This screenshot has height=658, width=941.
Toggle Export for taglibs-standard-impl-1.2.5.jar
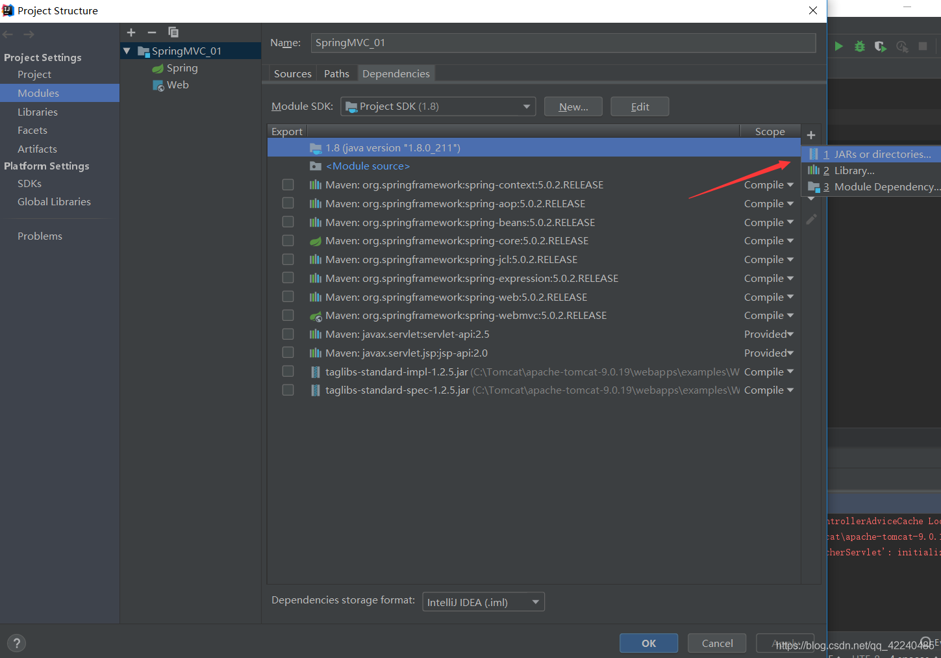pos(288,372)
